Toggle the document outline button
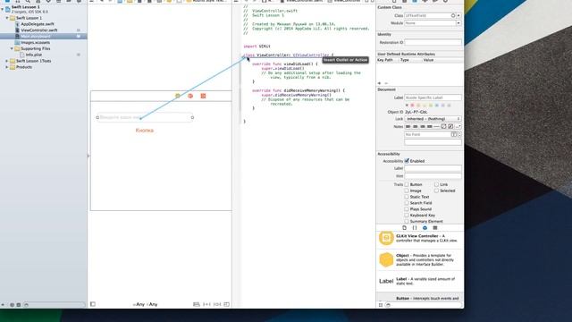This screenshot has width=572, height=322. (x=93, y=304)
